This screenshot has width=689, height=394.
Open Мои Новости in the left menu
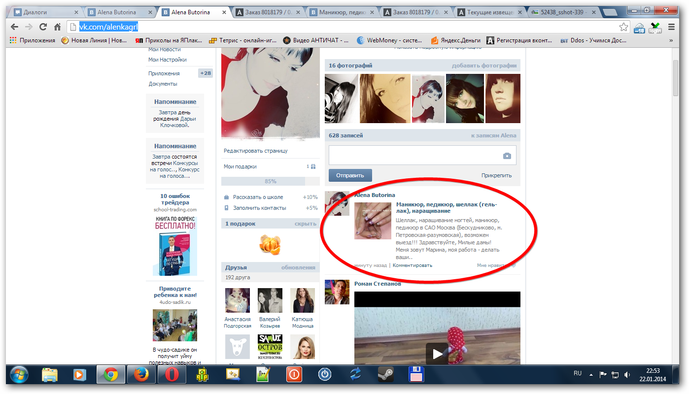coord(165,49)
